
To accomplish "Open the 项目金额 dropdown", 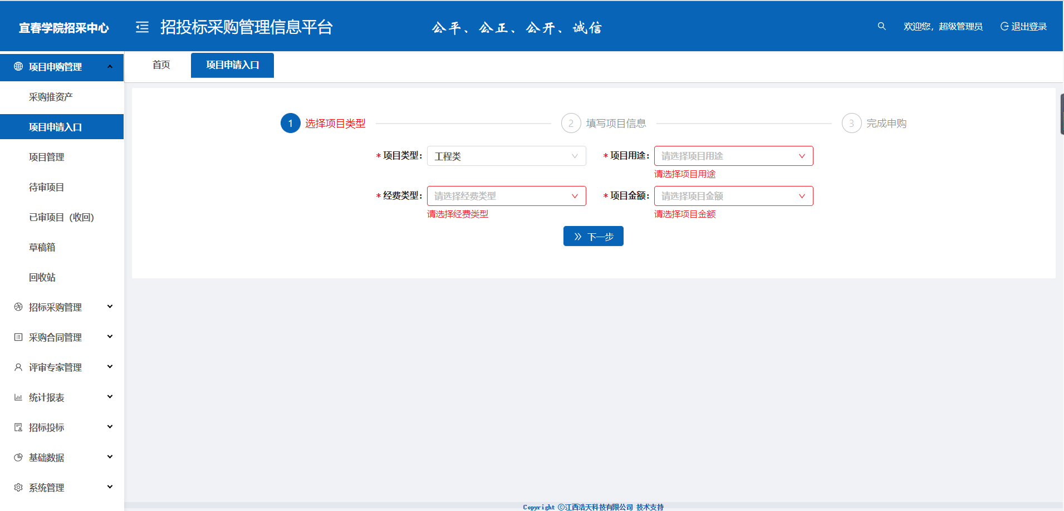I will point(733,196).
